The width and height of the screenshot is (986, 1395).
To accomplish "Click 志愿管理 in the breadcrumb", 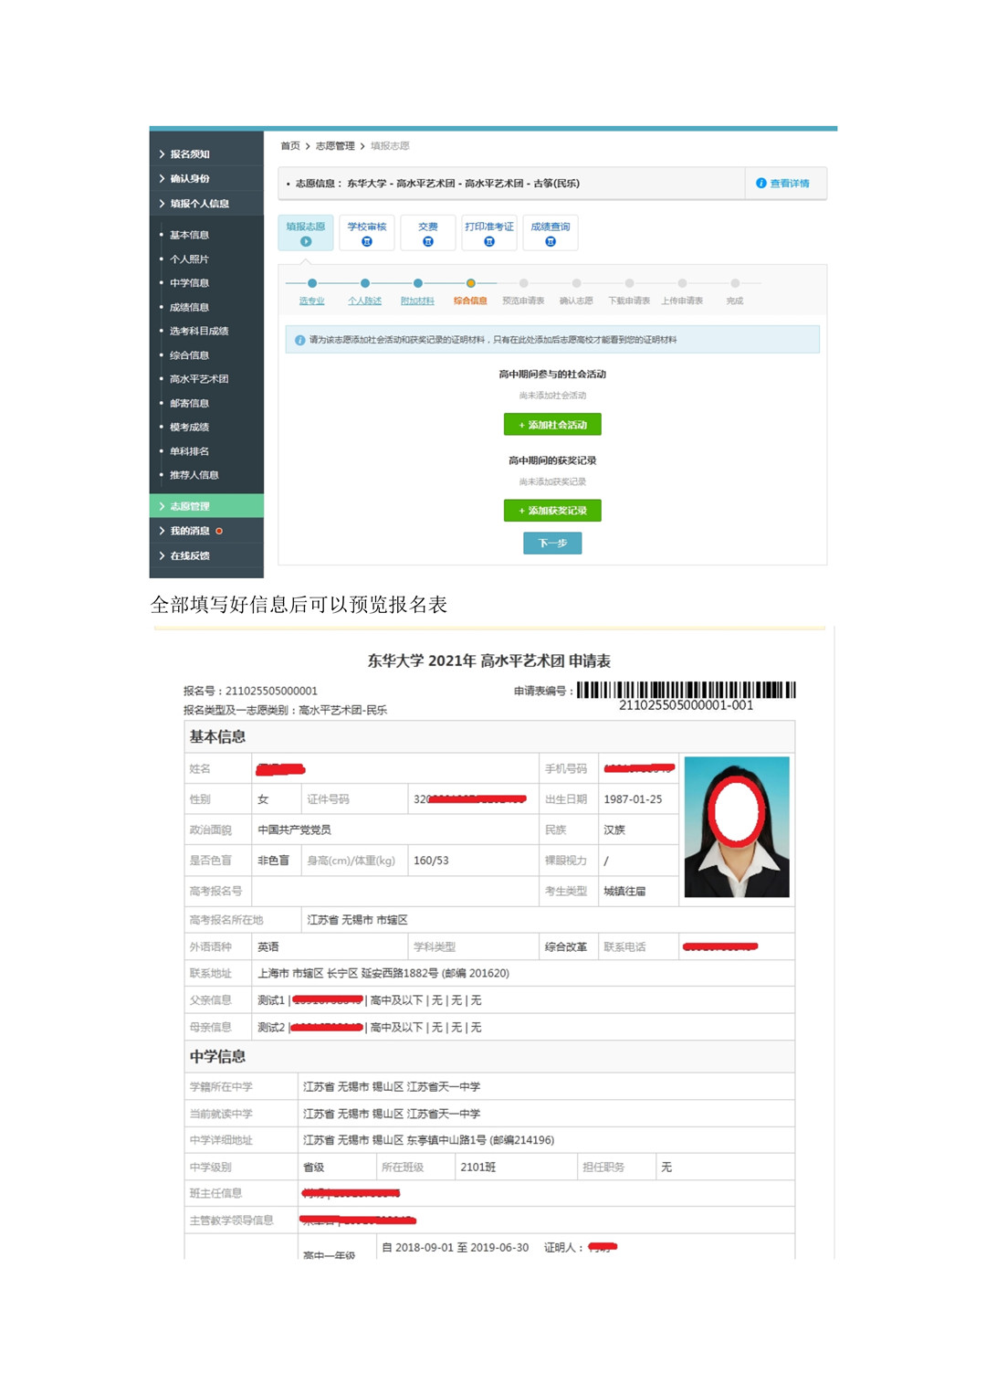I will pos(335,146).
